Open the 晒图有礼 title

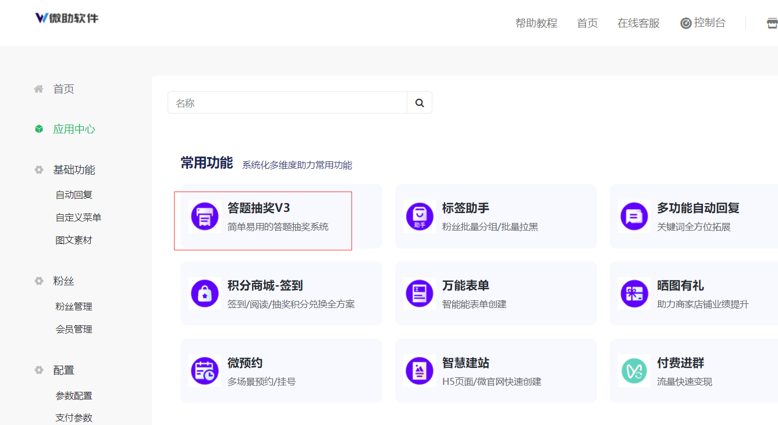click(x=680, y=285)
